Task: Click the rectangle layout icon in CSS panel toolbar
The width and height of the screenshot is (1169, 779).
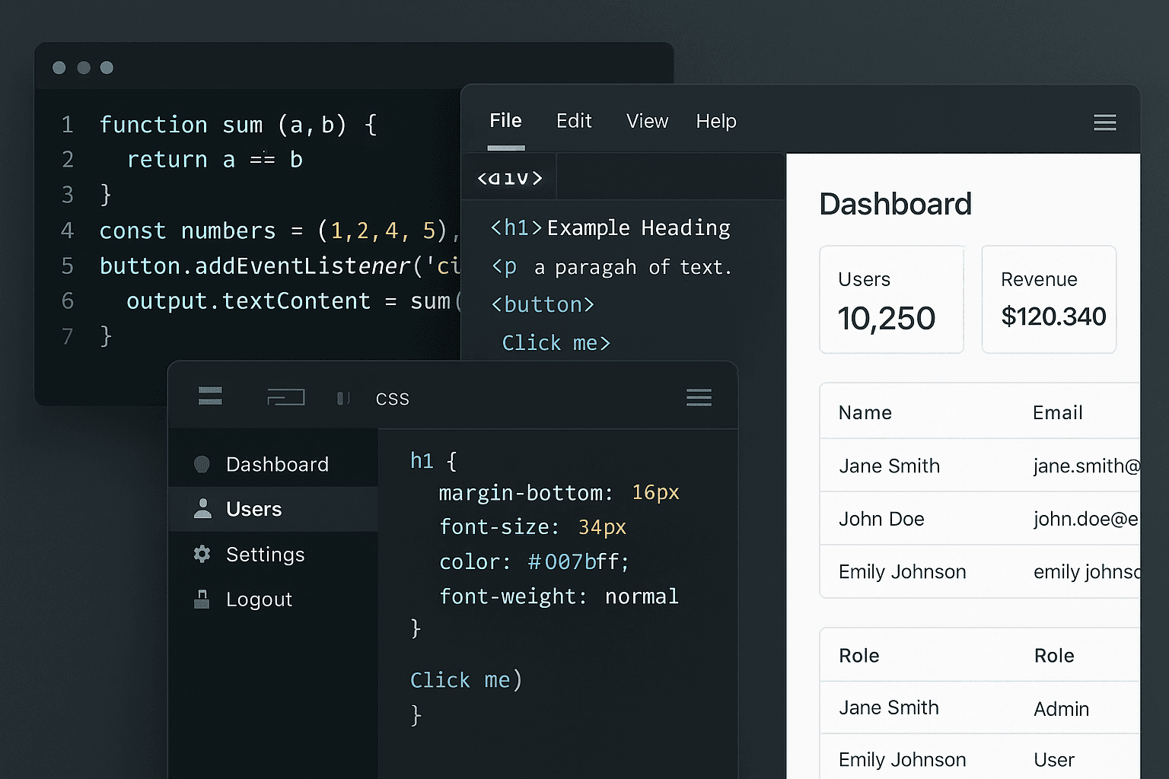Action: click(x=286, y=396)
